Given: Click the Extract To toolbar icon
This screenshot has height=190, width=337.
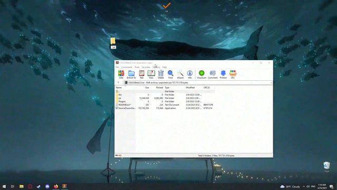Looking at the screenshot, I should (131, 74).
